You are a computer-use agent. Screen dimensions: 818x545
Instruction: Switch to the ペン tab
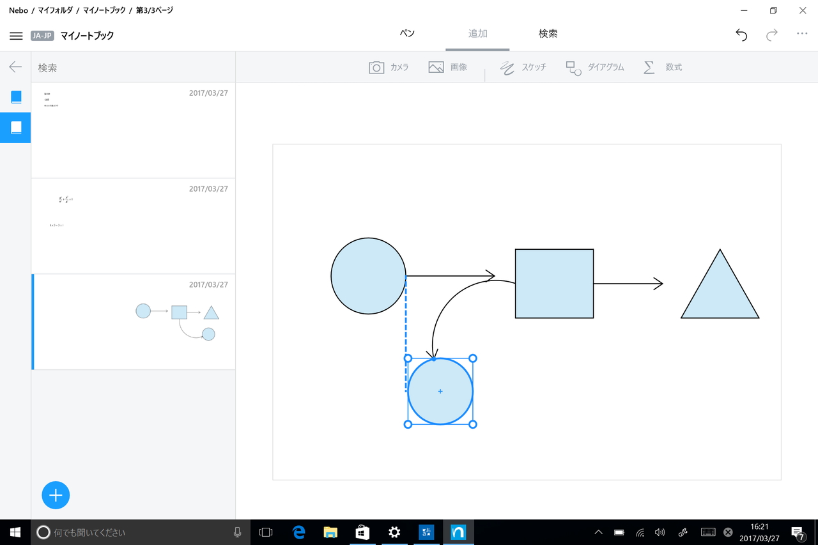pyautogui.click(x=406, y=33)
